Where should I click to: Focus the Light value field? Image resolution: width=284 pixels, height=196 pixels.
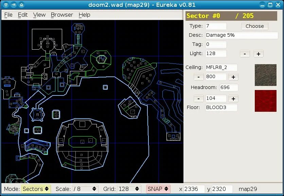click(x=216, y=54)
